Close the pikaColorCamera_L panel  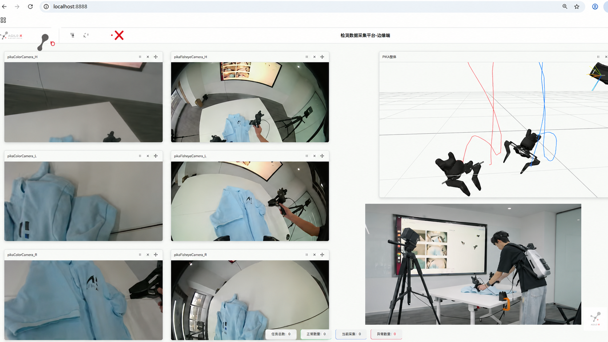[x=148, y=156]
